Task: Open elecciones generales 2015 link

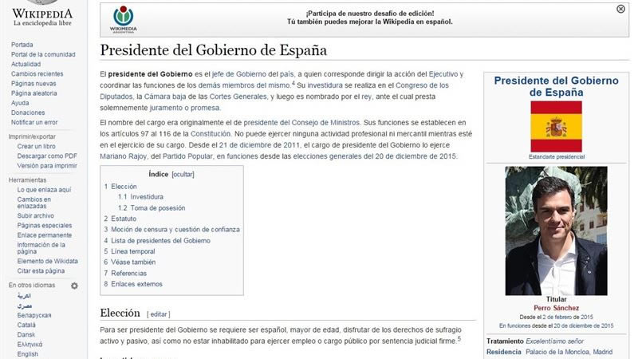Action: [x=375, y=156]
